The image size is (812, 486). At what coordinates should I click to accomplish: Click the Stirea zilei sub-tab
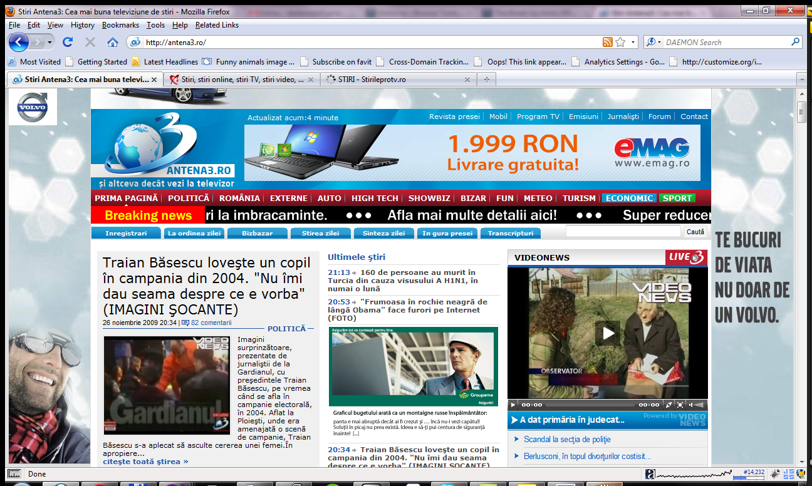(x=321, y=233)
